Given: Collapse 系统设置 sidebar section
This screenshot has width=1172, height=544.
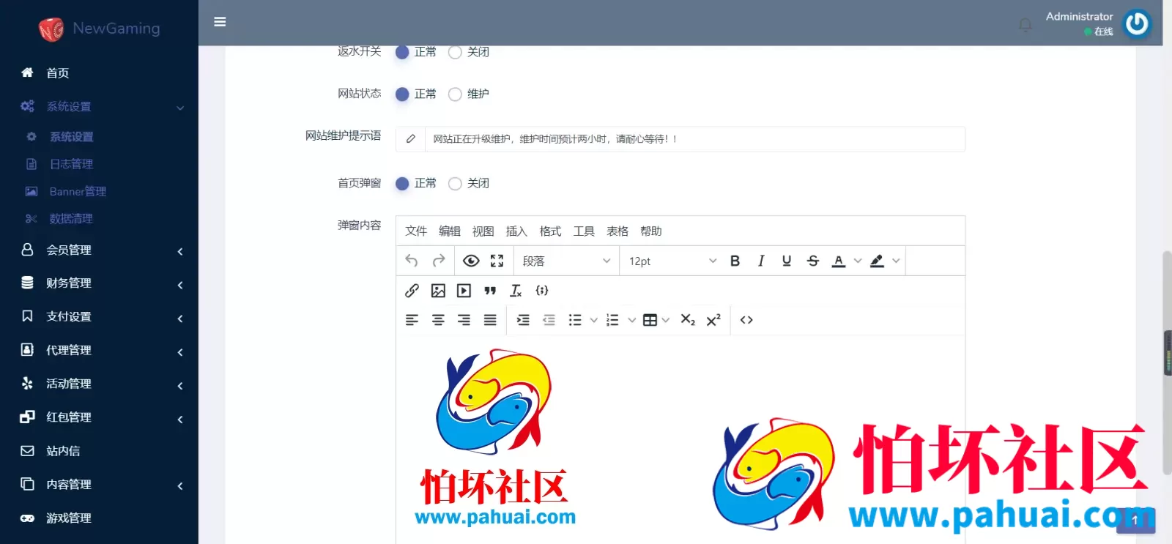Looking at the screenshot, I should [99, 106].
